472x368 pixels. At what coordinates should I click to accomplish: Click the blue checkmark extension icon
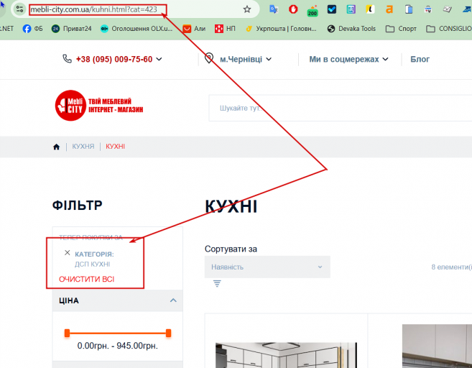[x=332, y=9]
